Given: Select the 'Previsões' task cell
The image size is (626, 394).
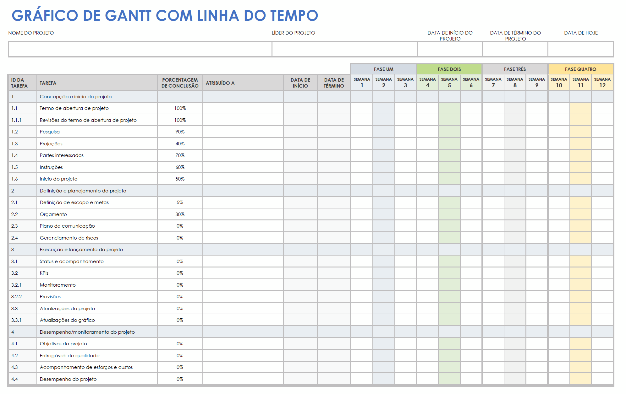Looking at the screenshot, I should click(97, 297).
